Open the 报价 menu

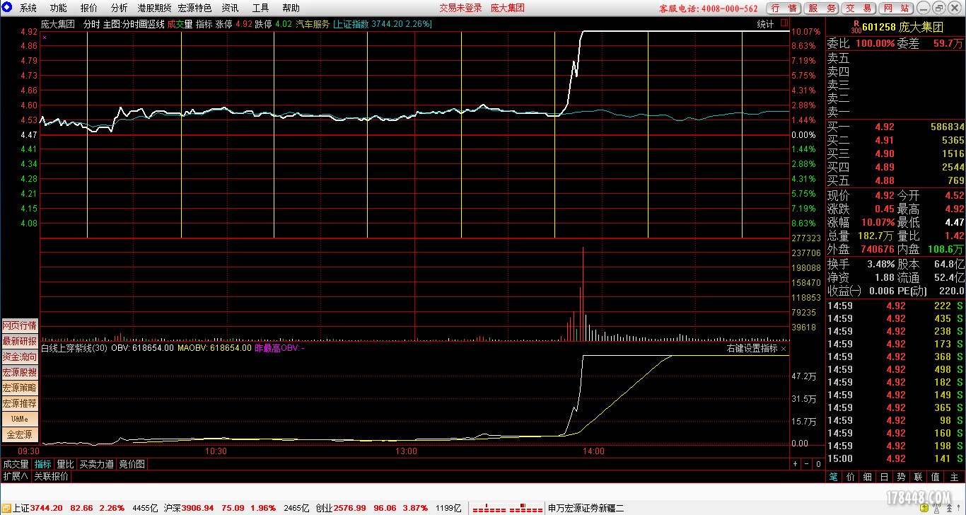89,8
